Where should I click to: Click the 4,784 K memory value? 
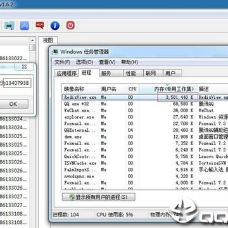(185, 163)
